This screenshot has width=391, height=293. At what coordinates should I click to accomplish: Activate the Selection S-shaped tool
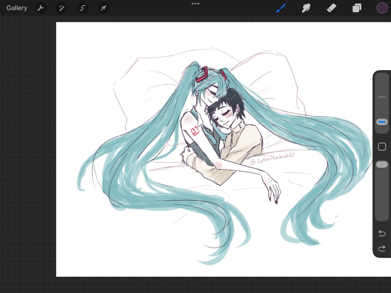(x=82, y=8)
